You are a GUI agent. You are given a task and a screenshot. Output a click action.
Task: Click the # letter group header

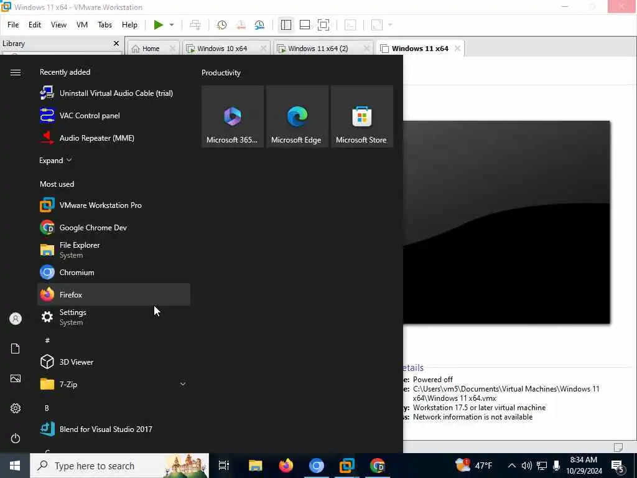pyautogui.click(x=47, y=340)
